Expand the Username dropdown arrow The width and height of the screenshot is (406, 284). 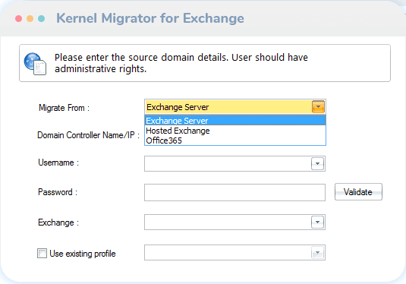pyautogui.click(x=317, y=163)
